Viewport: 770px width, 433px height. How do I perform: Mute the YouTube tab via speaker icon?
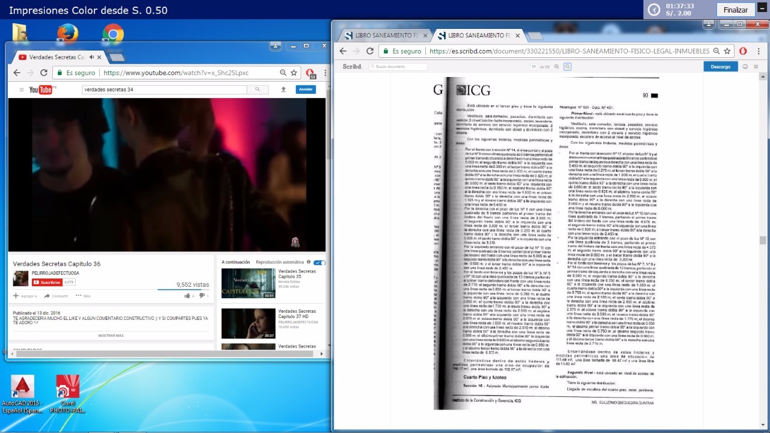click(92, 57)
